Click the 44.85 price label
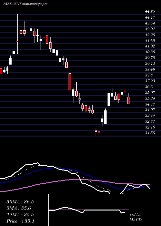161x226 pixels. coord(150,12)
